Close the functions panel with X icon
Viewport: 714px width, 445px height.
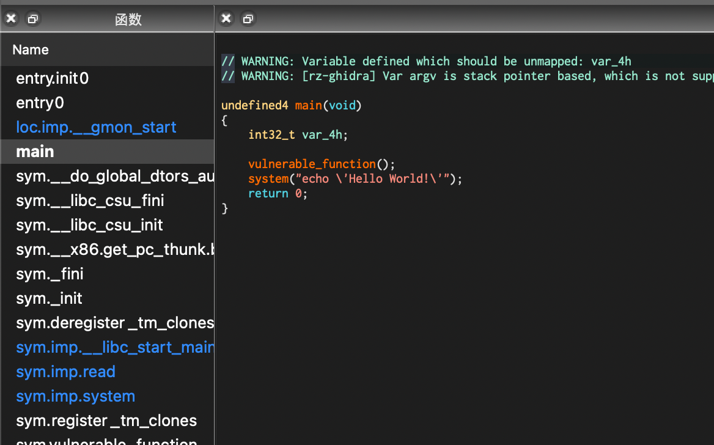coord(11,19)
